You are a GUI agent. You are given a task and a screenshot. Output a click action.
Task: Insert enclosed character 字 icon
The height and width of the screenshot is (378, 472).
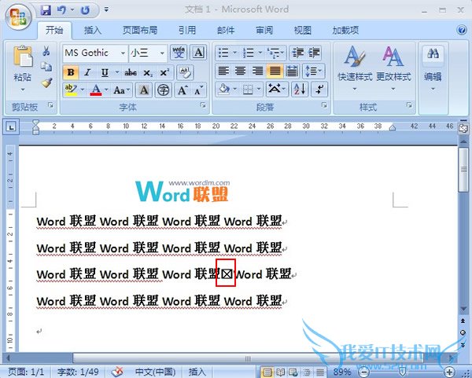point(164,90)
